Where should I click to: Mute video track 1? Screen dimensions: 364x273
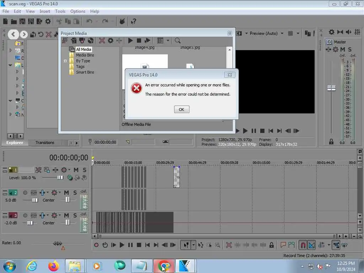click(76, 170)
